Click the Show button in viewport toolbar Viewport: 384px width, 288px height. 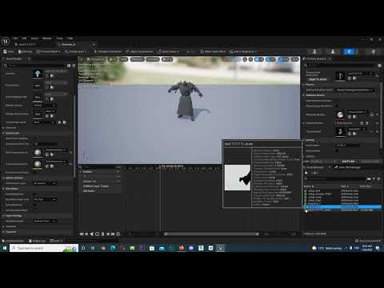pos(123,59)
